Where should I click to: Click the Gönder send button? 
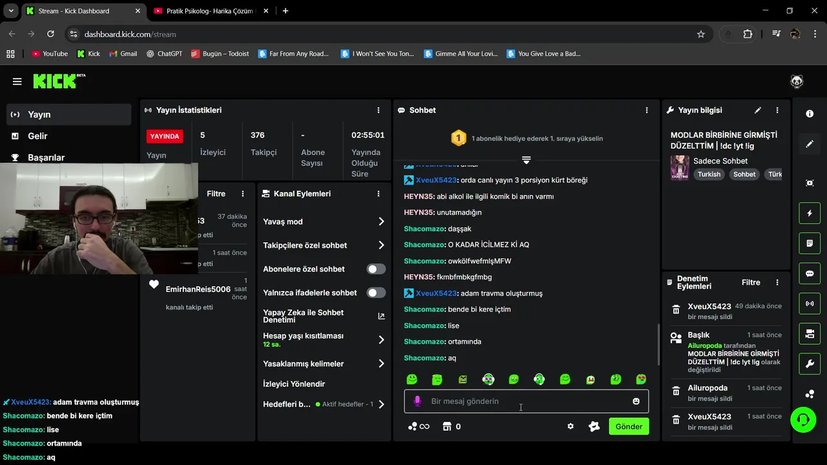click(x=629, y=426)
